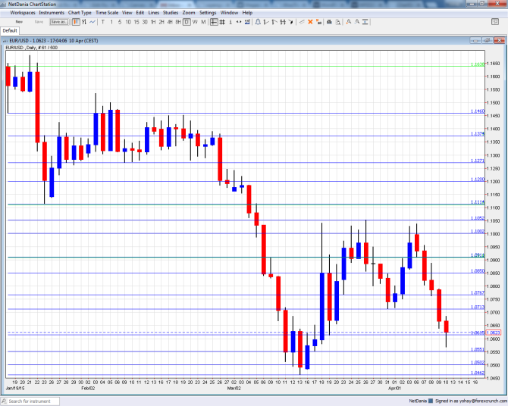The height and width of the screenshot is (406, 508).
Task: Click the Save as button
Action: coord(59,22)
